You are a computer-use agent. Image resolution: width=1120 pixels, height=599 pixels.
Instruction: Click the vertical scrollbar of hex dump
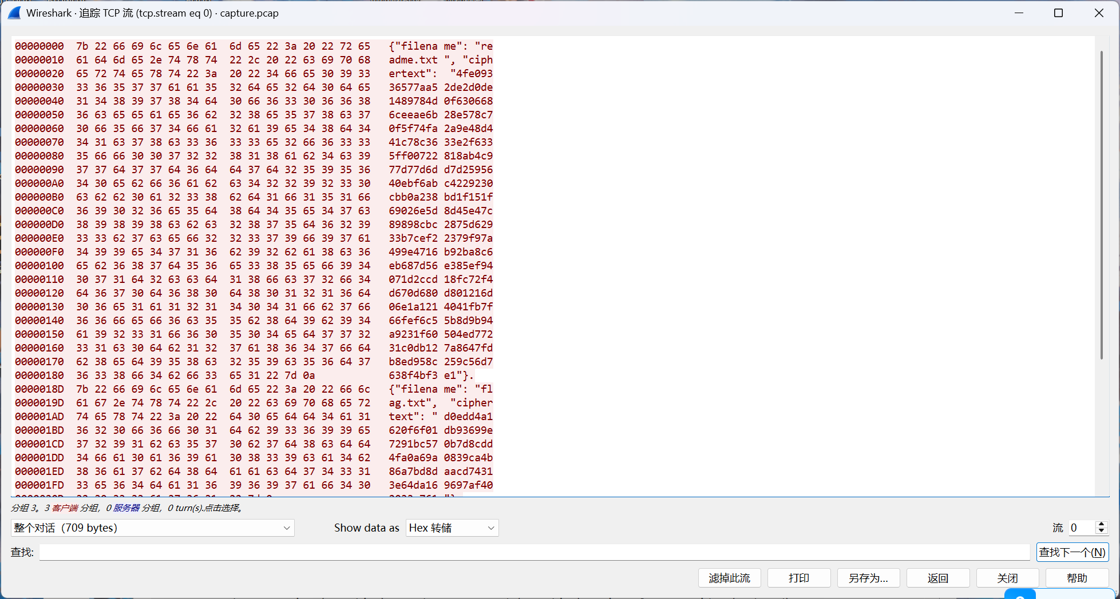point(1101,206)
